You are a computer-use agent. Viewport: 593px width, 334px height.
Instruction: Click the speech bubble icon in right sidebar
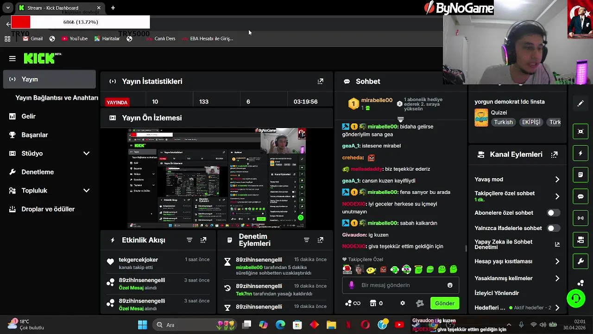(x=580, y=196)
